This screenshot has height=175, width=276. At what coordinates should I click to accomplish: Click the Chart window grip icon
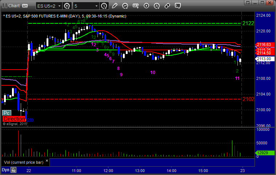coord(5,5)
